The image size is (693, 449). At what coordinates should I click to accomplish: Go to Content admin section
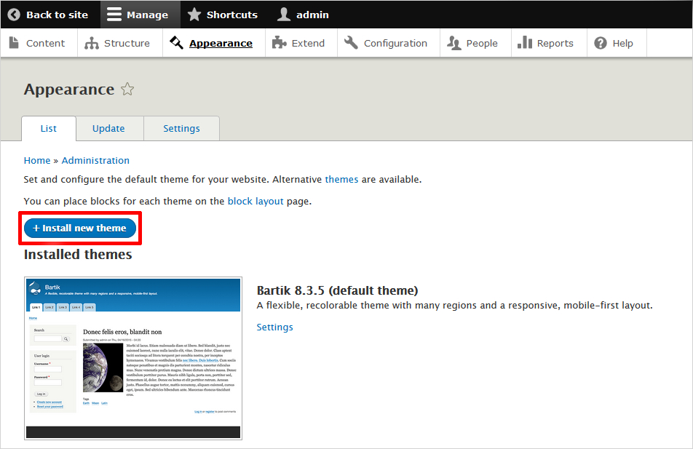[x=38, y=43]
